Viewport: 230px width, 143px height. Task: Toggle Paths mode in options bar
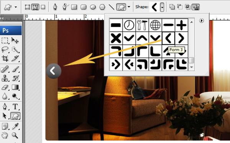[35, 7]
